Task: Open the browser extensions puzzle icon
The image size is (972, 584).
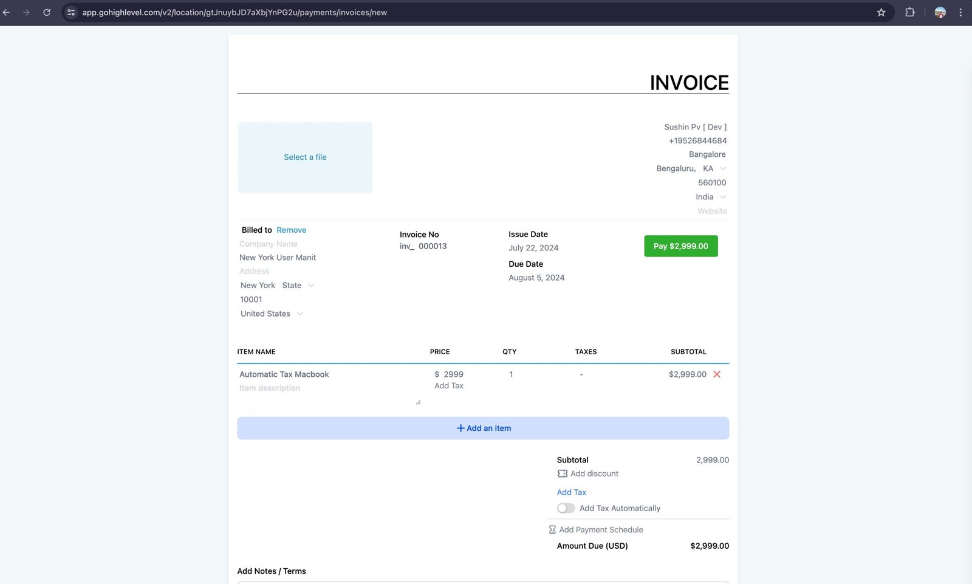Action: tap(909, 12)
